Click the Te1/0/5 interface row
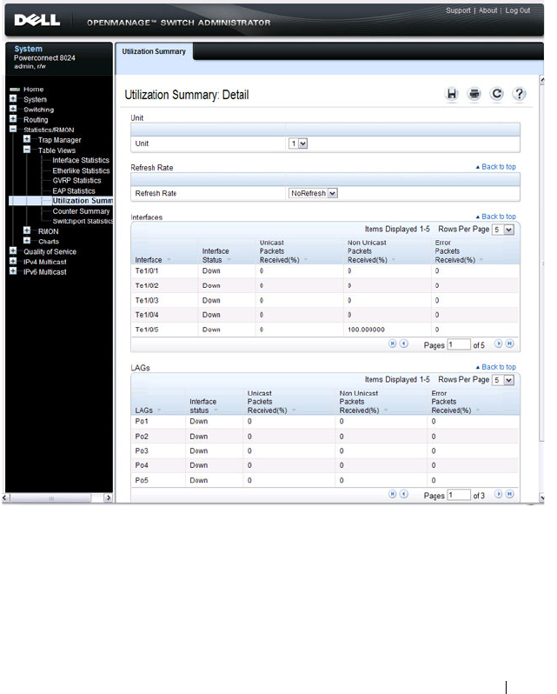The height and width of the screenshot is (694, 557). click(325, 330)
